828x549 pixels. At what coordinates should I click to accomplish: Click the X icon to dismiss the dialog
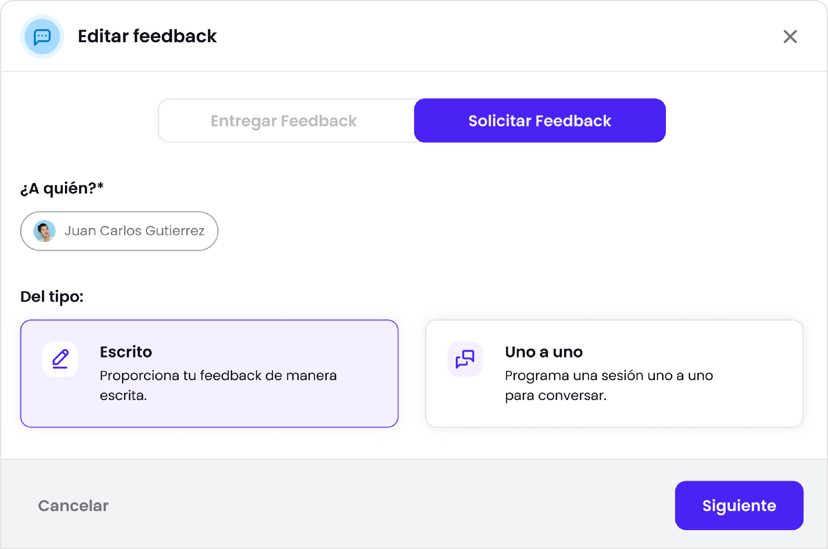pyautogui.click(x=790, y=37)
